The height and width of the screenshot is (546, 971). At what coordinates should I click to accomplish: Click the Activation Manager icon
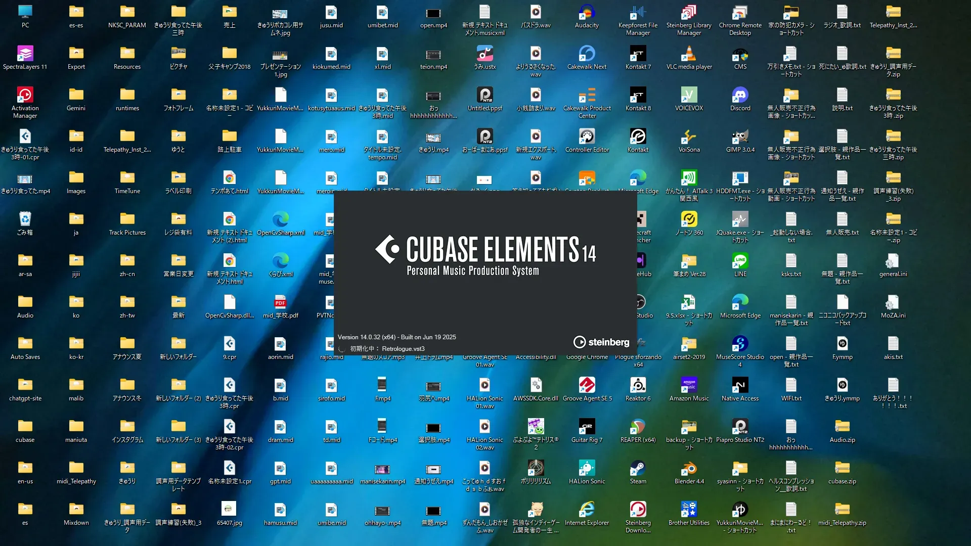click(25, 96)
